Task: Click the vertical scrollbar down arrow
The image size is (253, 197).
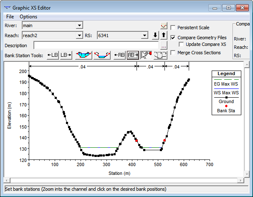Action: [247, 174]
